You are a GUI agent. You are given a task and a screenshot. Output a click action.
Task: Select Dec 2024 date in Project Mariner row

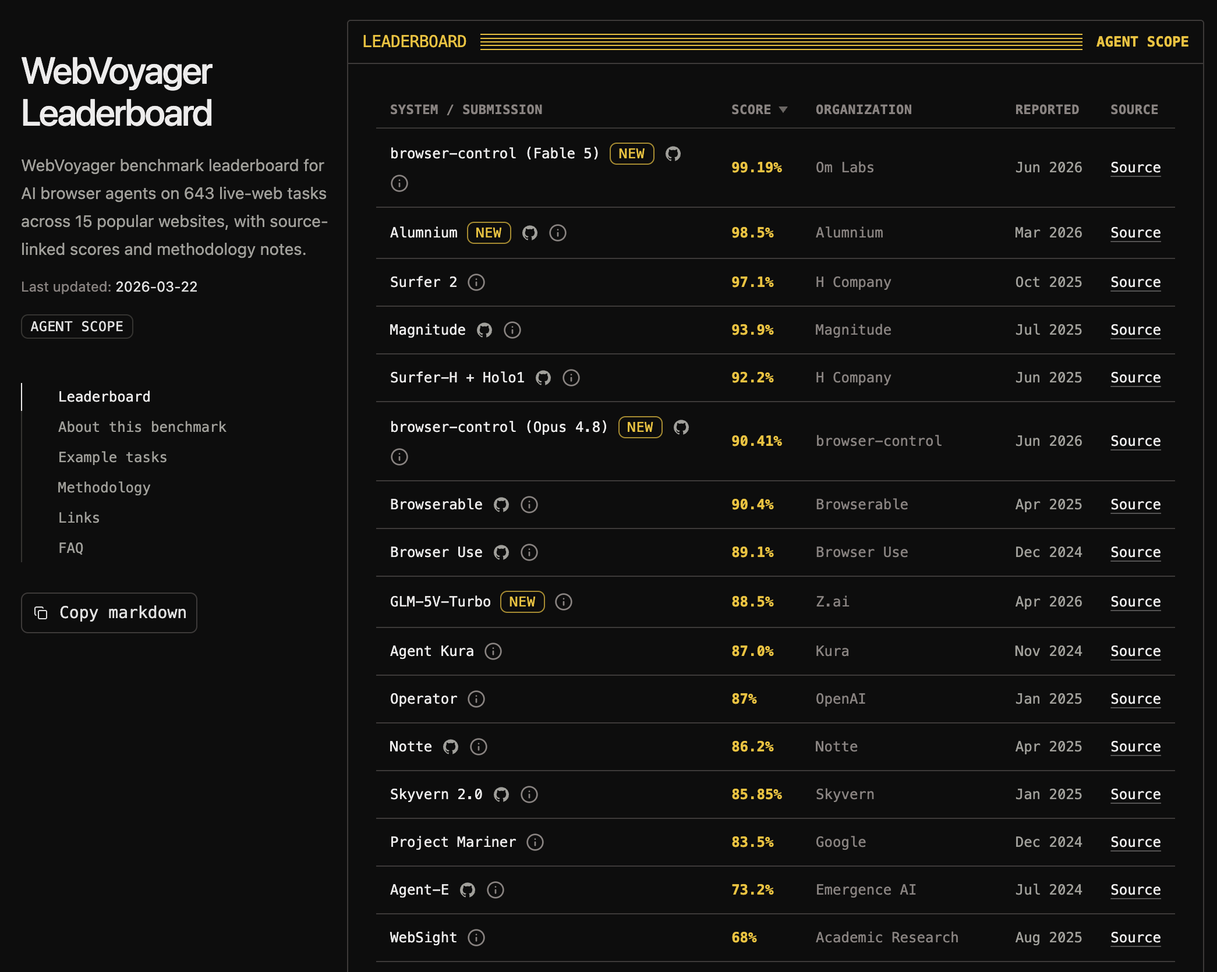pos(1048,842)
